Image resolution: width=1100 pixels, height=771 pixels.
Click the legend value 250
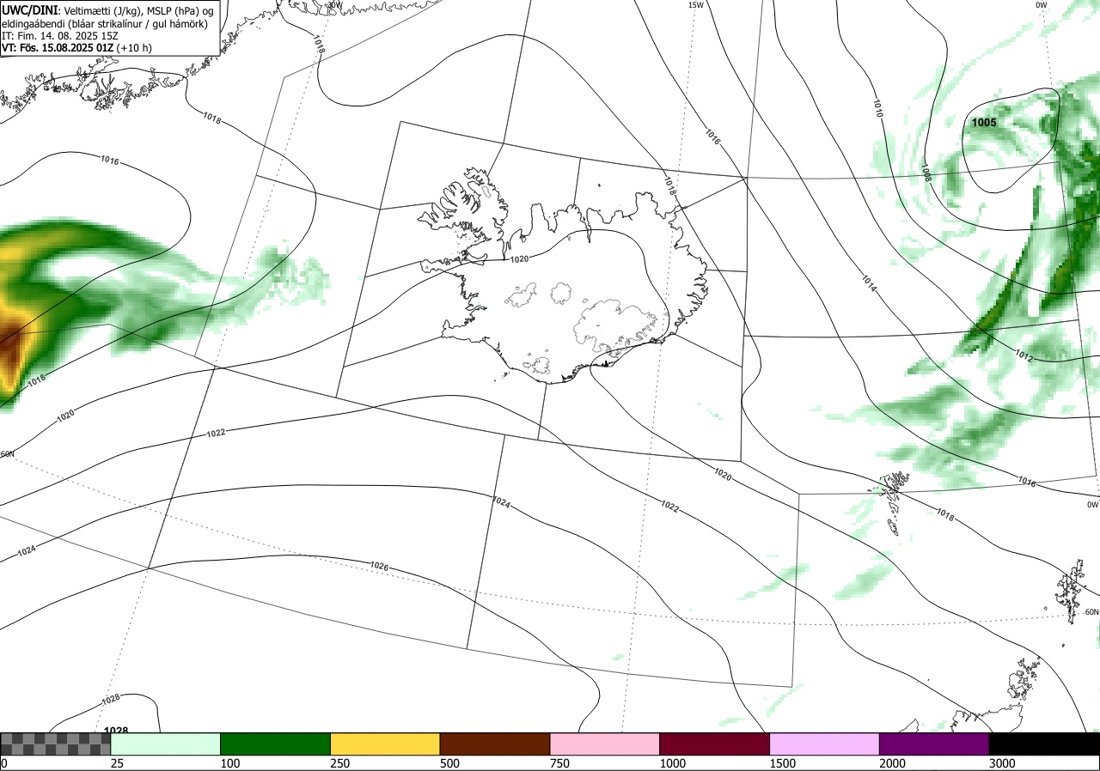coord(340,763)
